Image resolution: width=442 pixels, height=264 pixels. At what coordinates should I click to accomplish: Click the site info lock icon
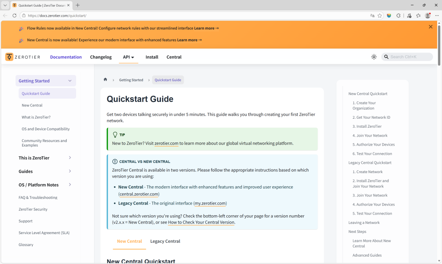[x=24, y=16]
